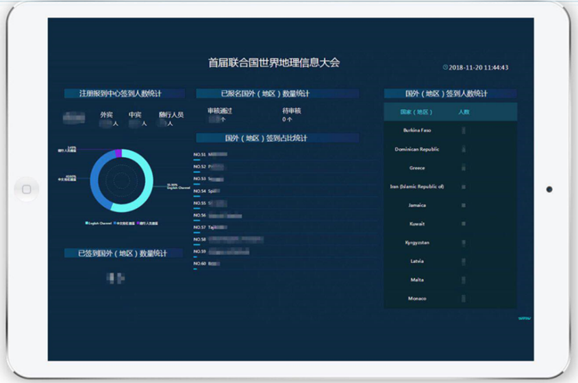
Task: Toggle the blue legend swatch below chart
Action: 115,223
